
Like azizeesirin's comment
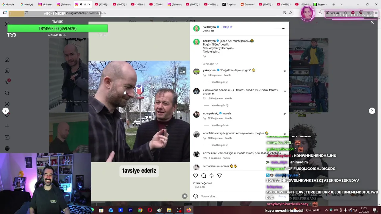tap(285, 154)
